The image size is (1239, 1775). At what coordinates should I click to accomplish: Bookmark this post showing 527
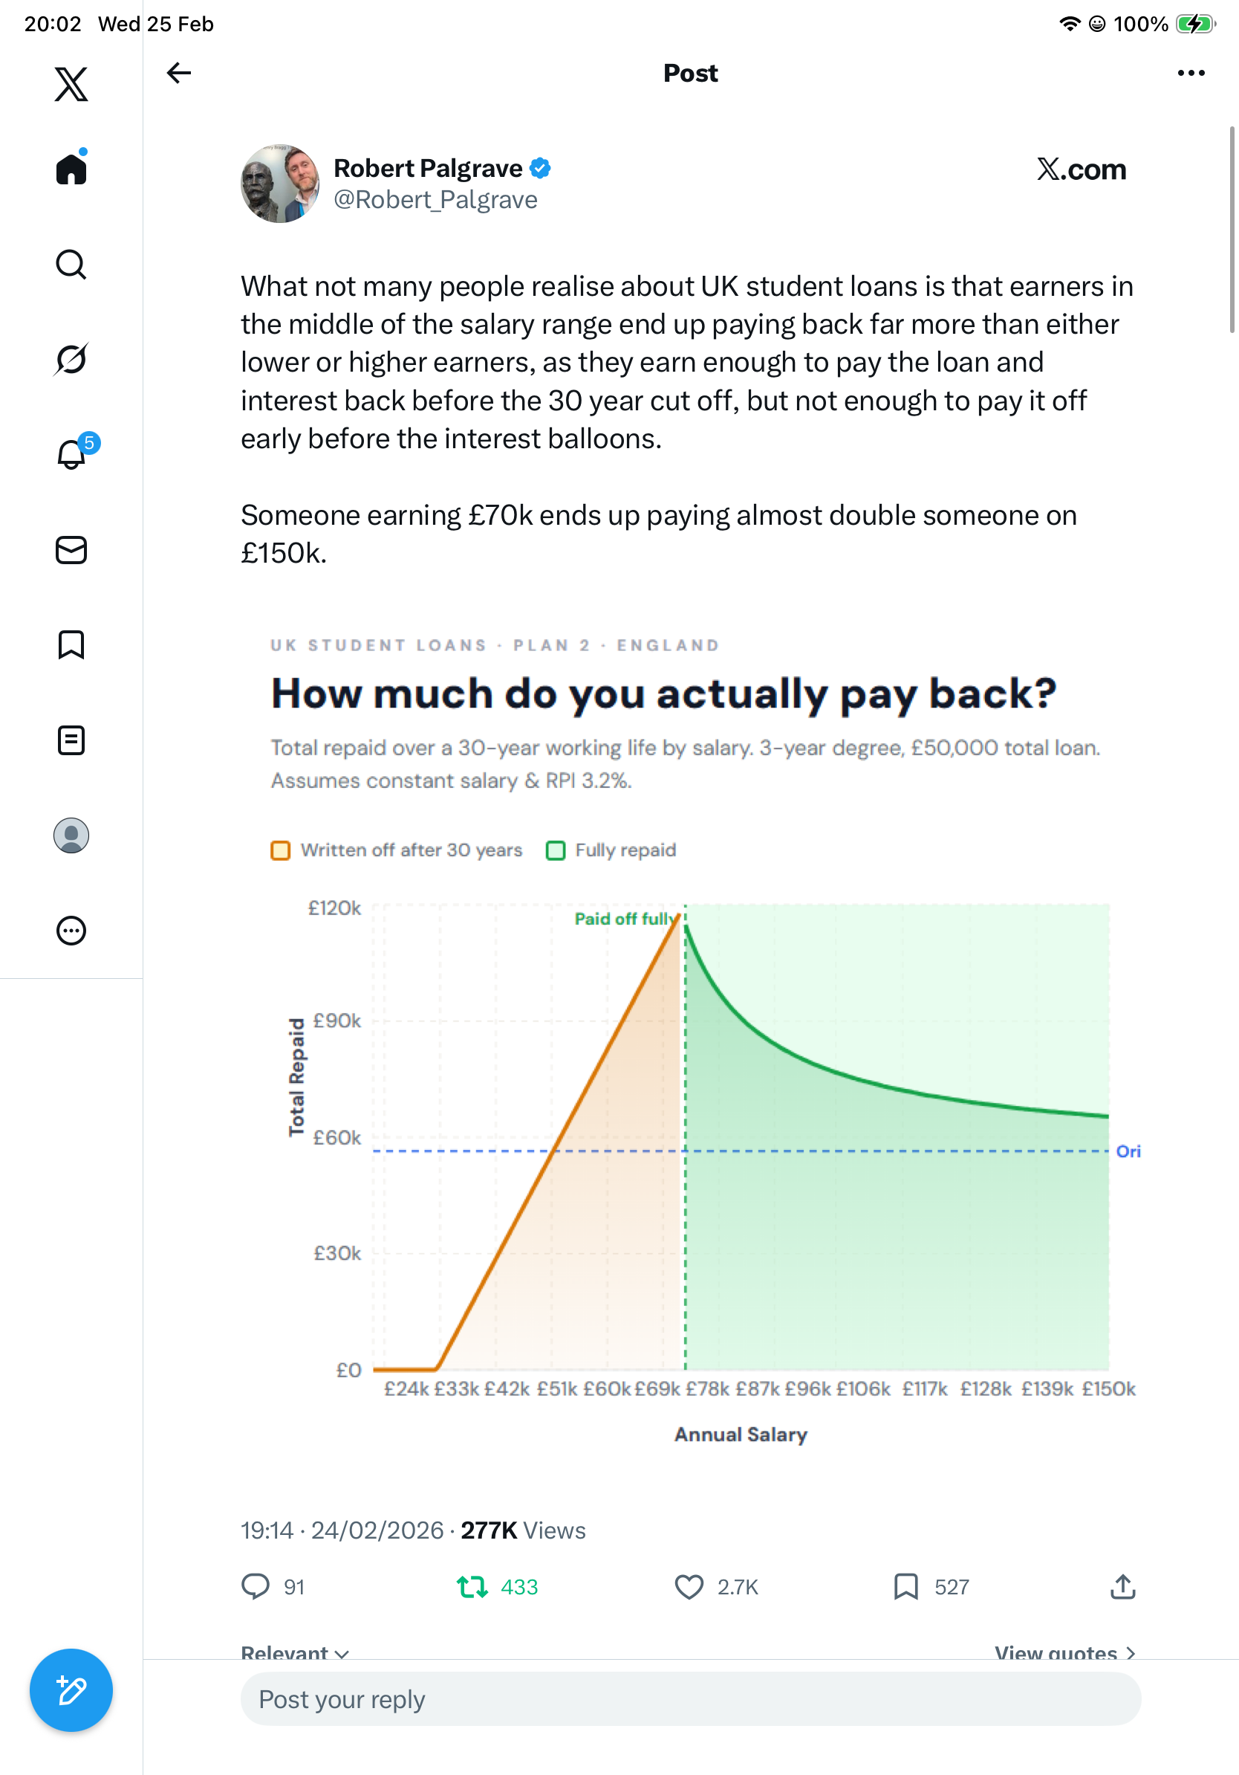click(906, 1587)
